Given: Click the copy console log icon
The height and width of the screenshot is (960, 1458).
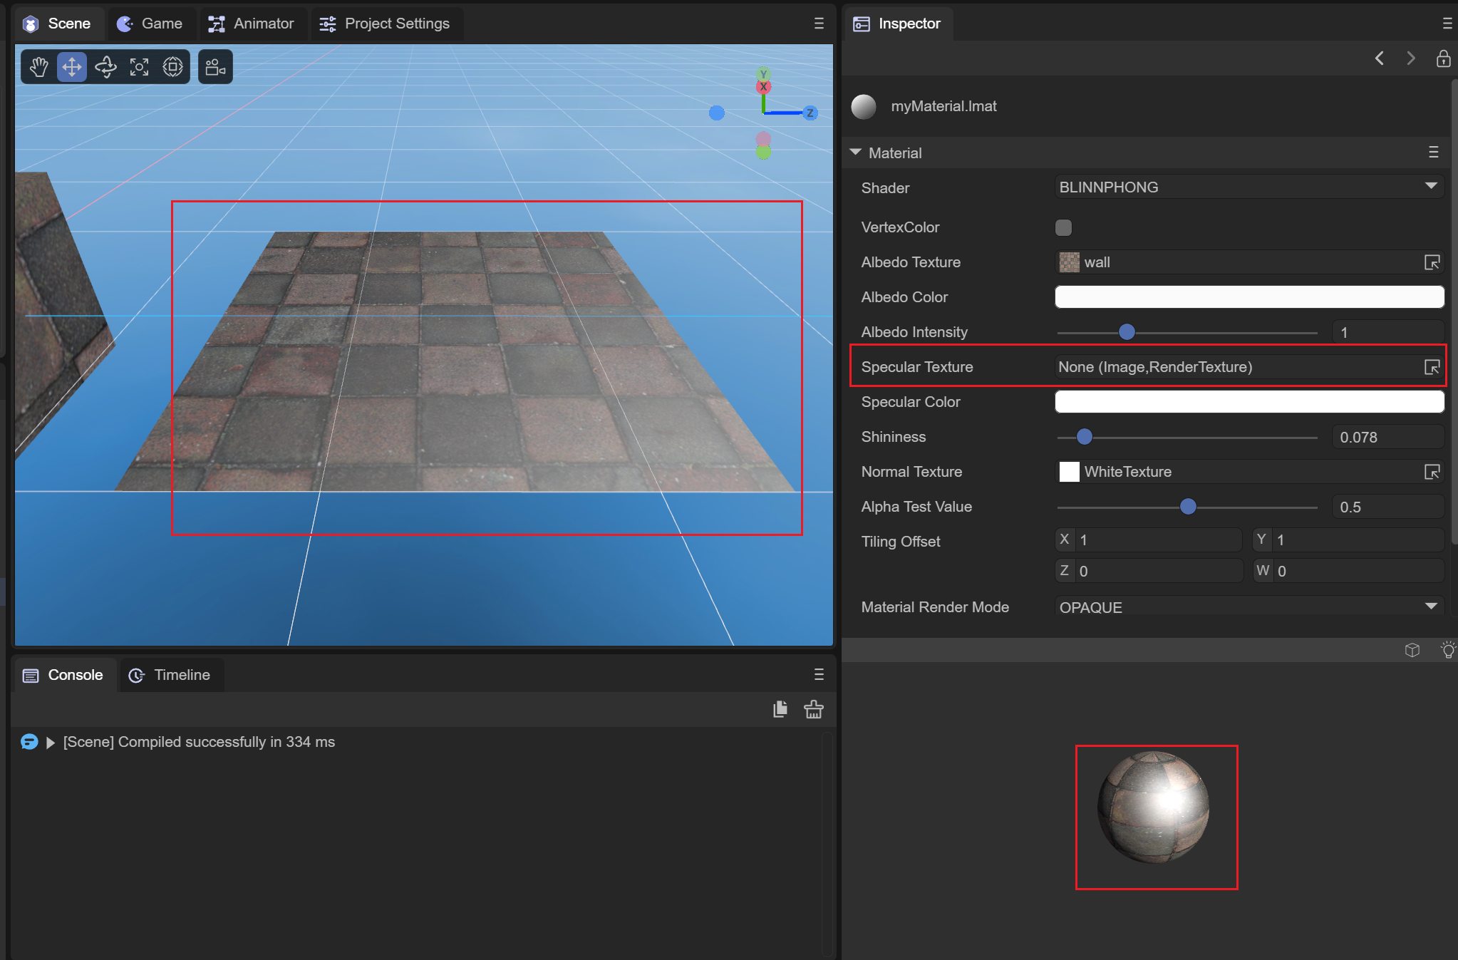Looking at the screenshot, I should coord(780,709).
